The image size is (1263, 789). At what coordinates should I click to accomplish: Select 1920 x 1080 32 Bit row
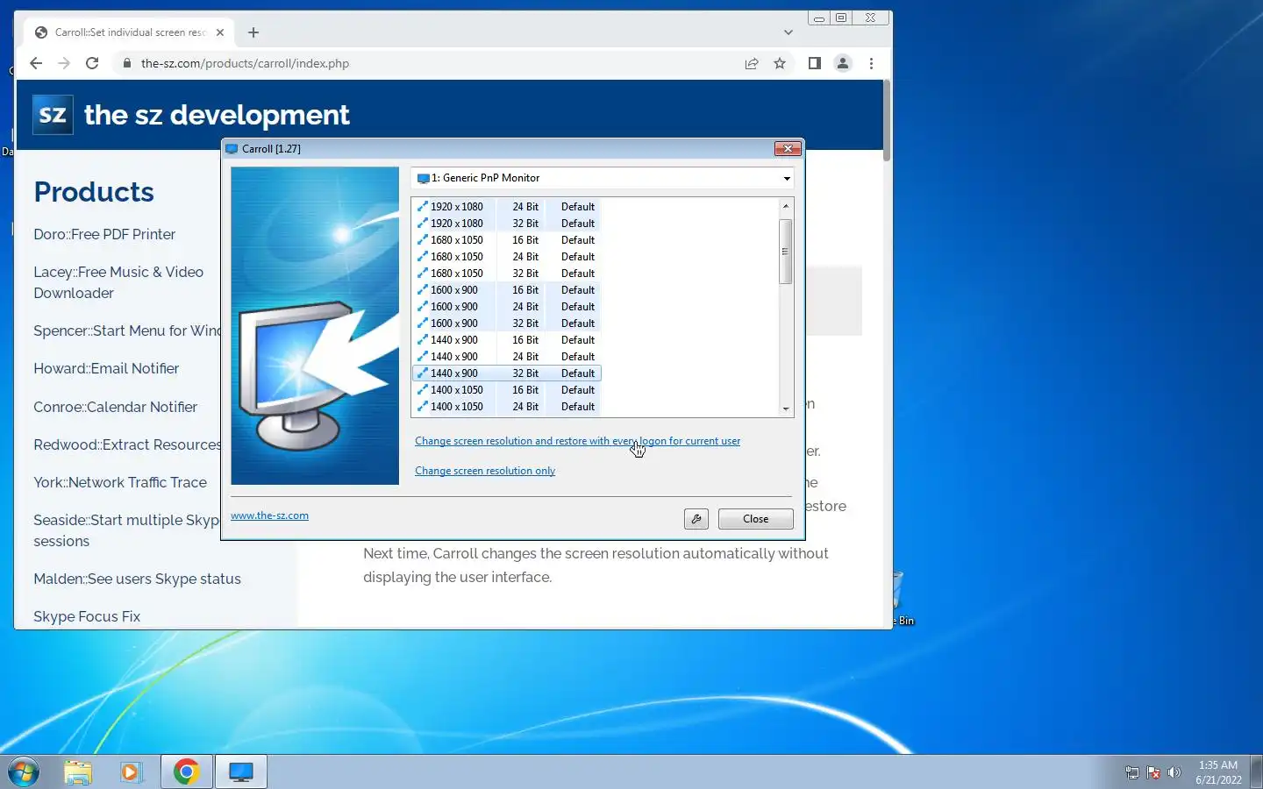click(507, 224)
